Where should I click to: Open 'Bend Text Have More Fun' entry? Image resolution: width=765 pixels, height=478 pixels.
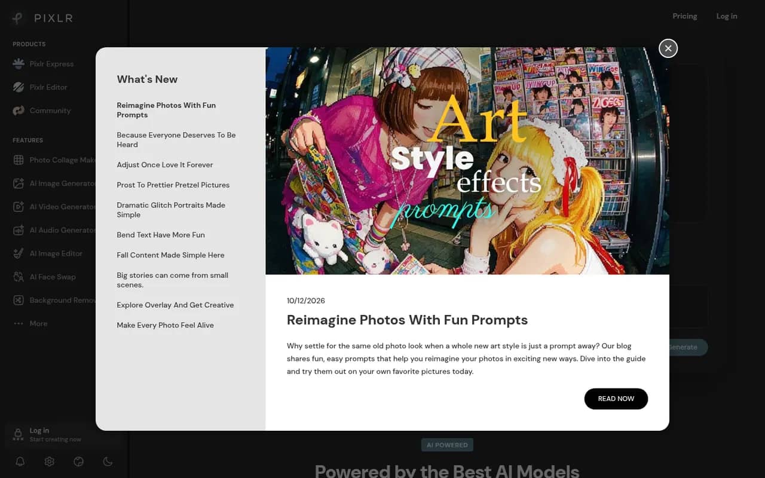(x=161, y=235)
